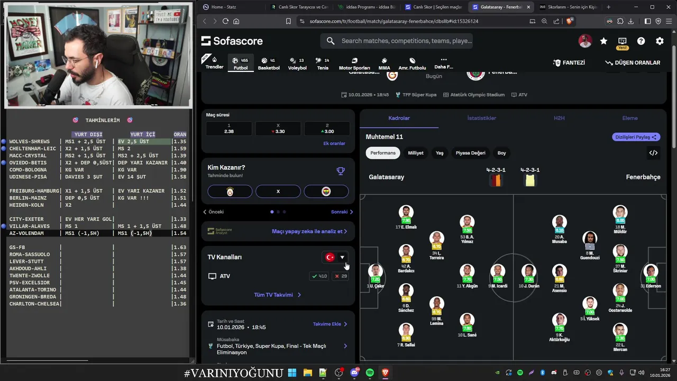Image resolution: width=677 pixels, height=381 pixels.
Task: Open the FANTEZİ button
Action: 569,62
